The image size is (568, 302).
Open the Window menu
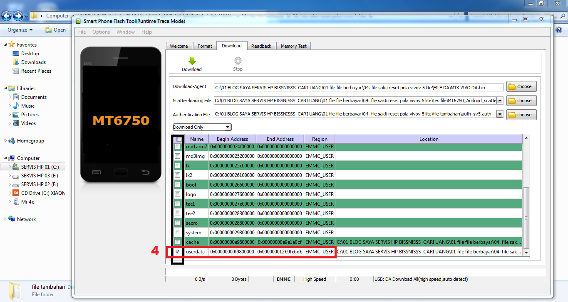tap(126, 32)
